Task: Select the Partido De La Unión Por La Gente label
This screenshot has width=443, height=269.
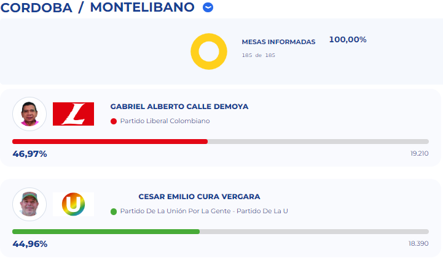Action: coord(204,211)
